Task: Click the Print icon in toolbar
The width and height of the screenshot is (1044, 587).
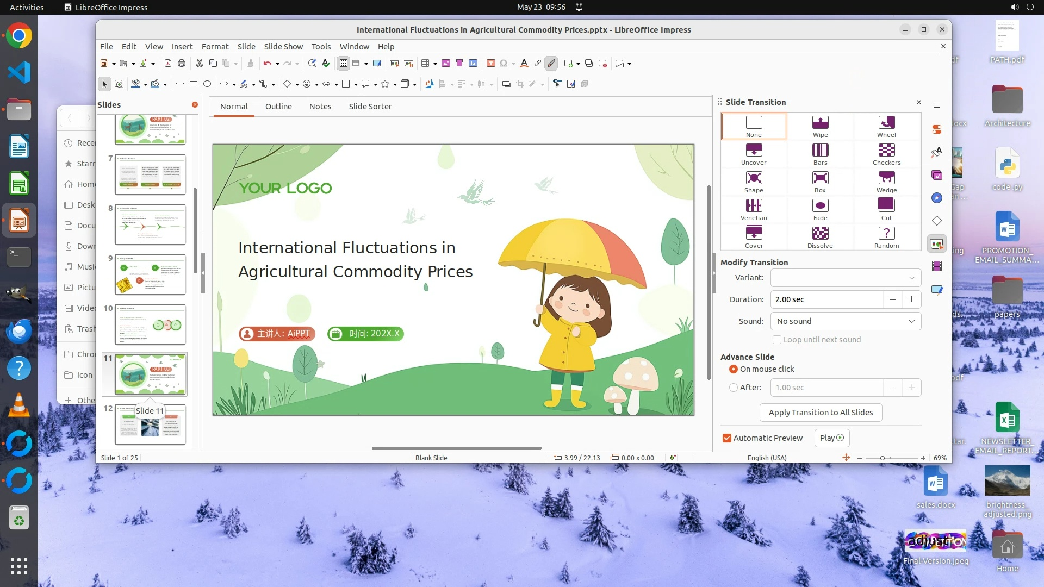Action: pyautogui.click(x=182, y=64)
